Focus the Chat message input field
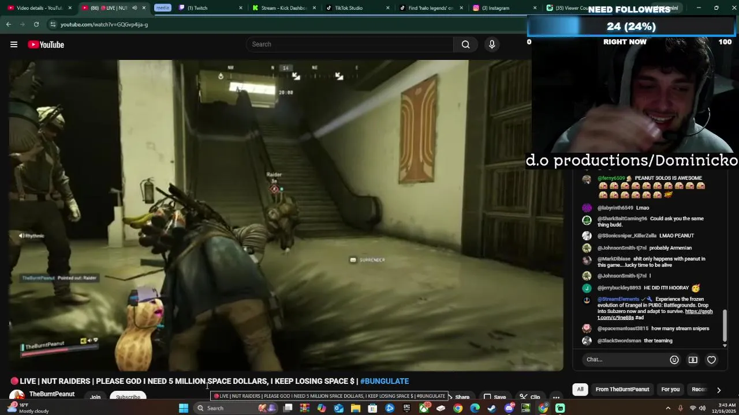This screenshot has width=739, height=415. pyautogui.click(x=624, y=360)
